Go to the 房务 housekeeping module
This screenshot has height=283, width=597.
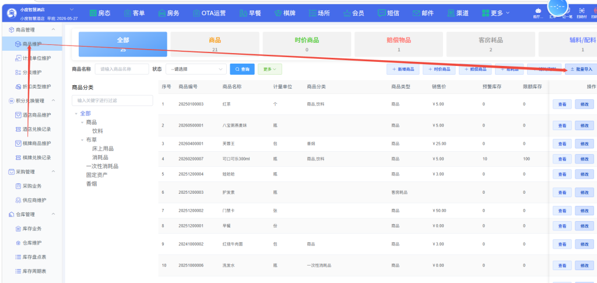tap(168, 13)
